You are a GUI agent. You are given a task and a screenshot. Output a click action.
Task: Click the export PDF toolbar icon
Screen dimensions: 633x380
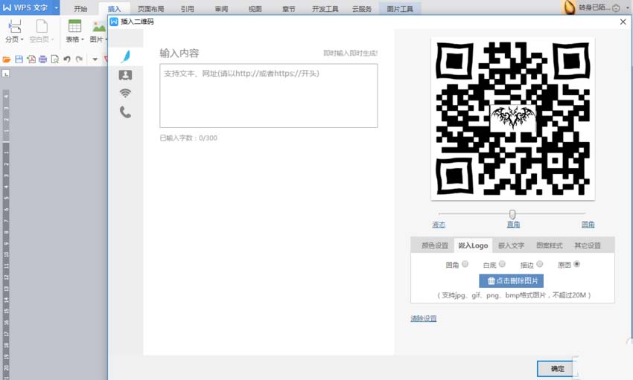31,59
